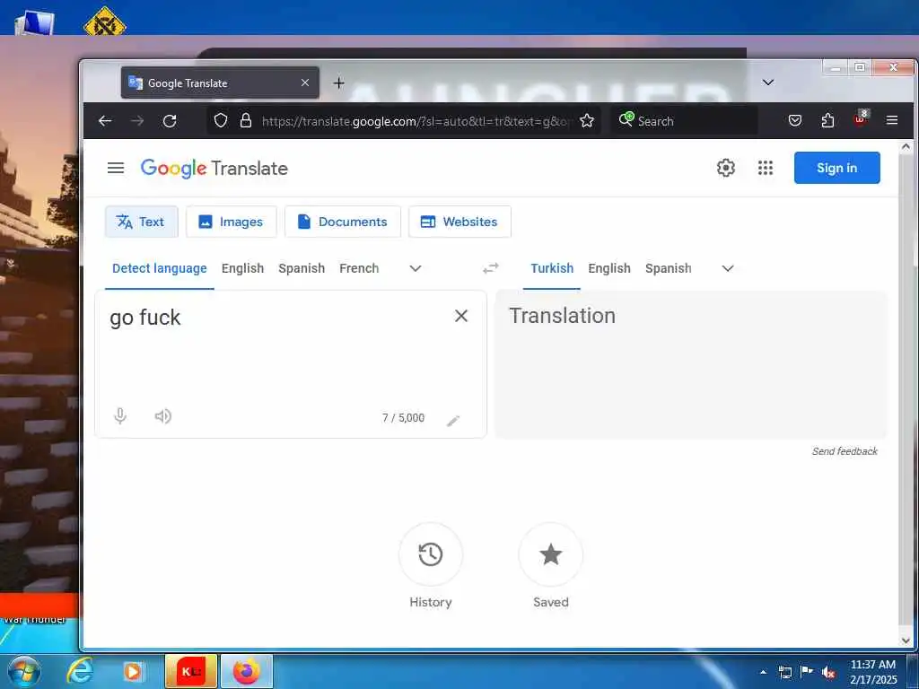Viewport: 919px width, 689px height.
Task: Open the Google Translate main menu hamburger
Action: [x=116, y=168]
